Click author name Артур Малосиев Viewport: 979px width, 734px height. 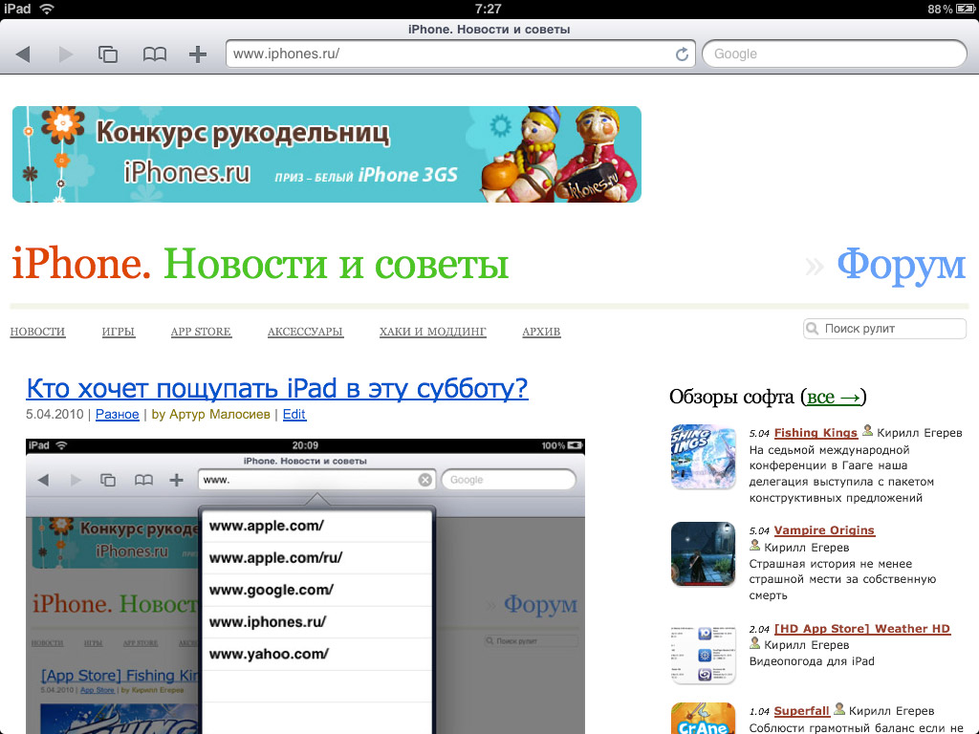(x=220, y=415)
